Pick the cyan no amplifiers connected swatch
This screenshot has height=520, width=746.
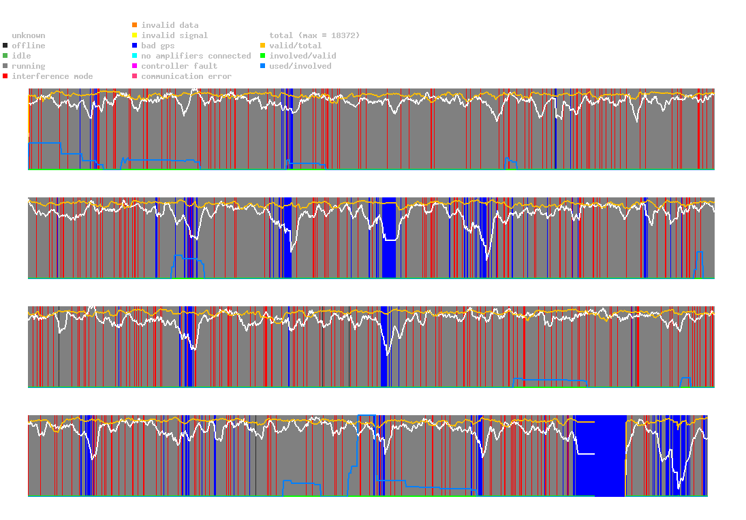click(x=135, y=56)
